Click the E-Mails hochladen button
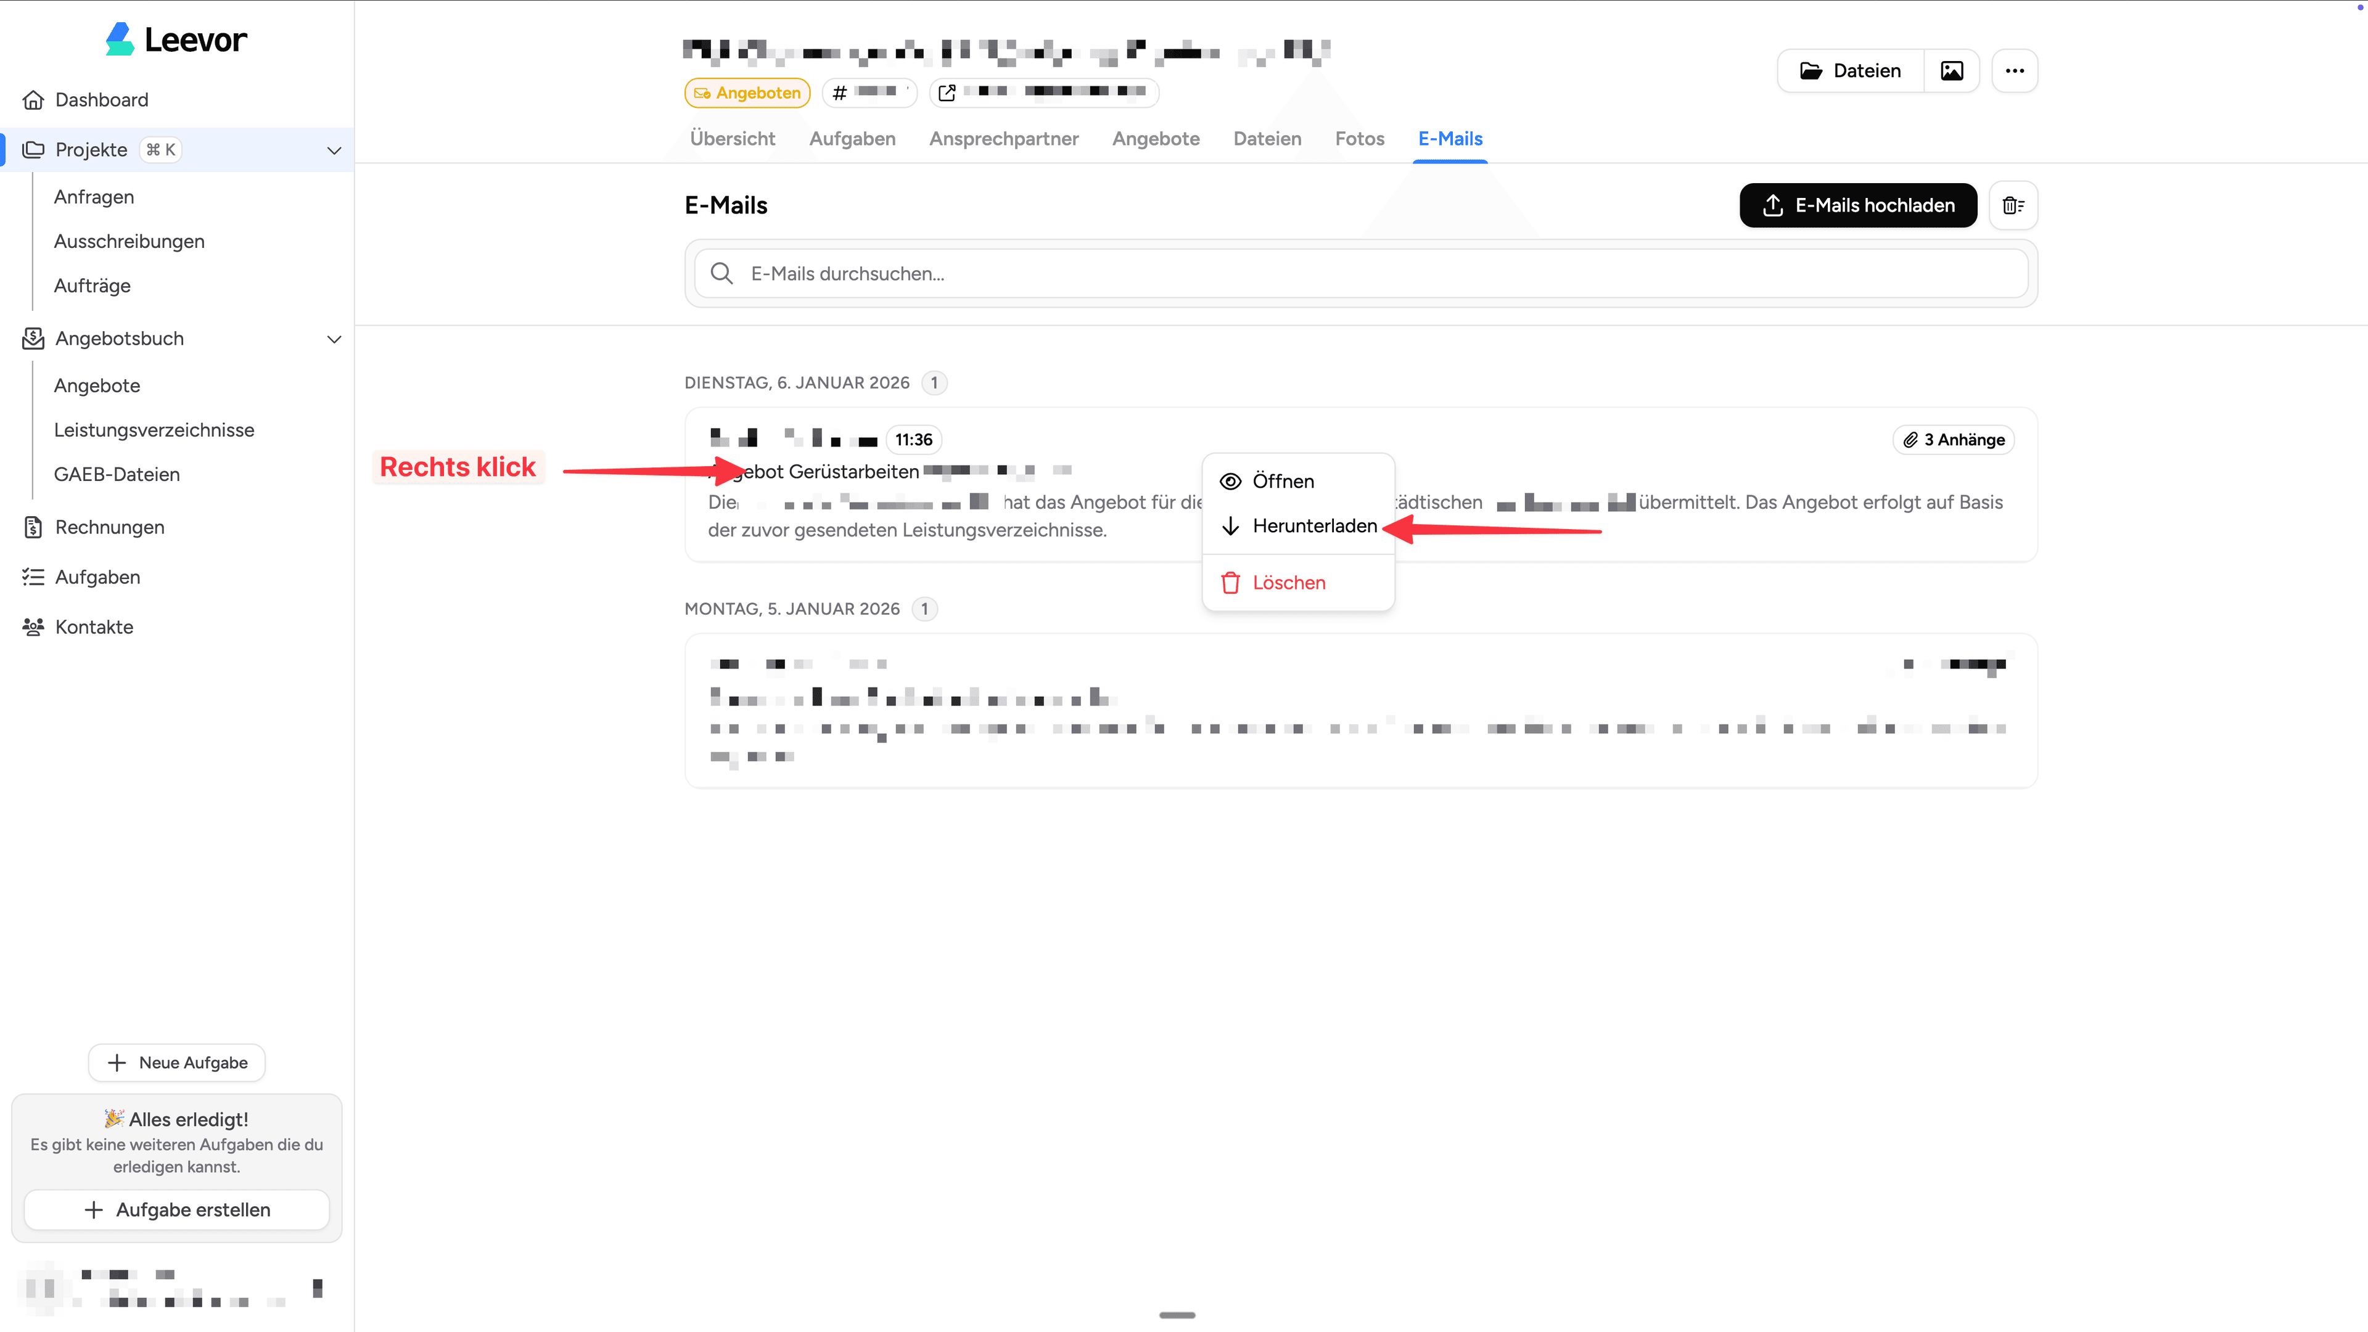Screen dimensions: 2368x1332 click(1857, 205)
